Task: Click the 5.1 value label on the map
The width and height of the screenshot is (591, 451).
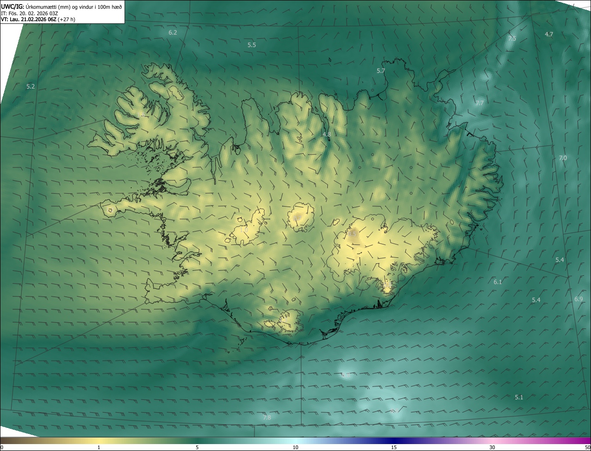Action: 519,398
